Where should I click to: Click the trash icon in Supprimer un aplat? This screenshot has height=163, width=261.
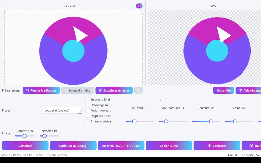coord(100,90)
